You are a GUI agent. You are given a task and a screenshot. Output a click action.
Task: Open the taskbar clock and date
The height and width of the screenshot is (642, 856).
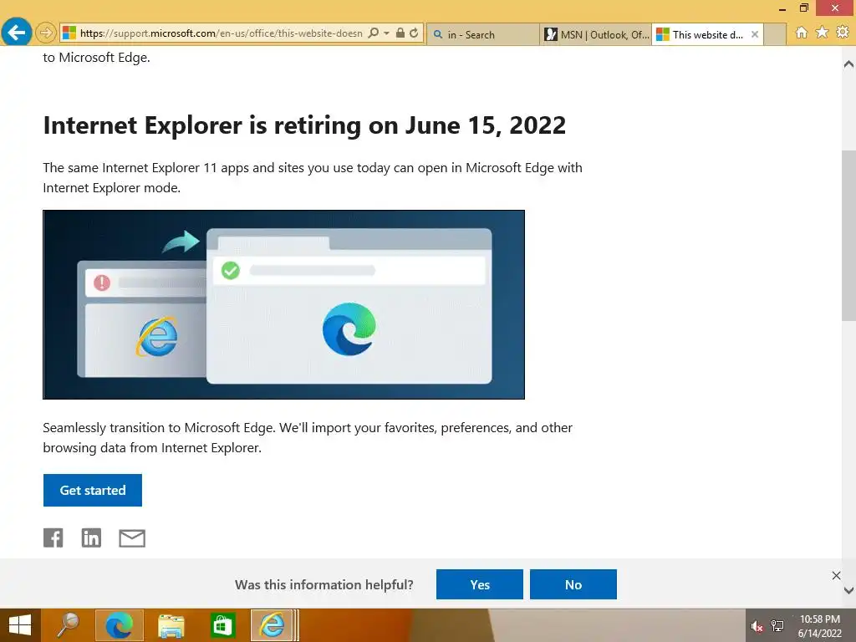[x=820, y=626]
